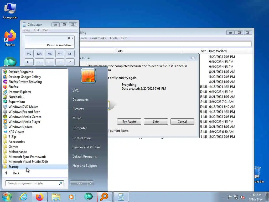The image size is (269, 202).
Task: Click the MS memory store button
Action: 50,54
